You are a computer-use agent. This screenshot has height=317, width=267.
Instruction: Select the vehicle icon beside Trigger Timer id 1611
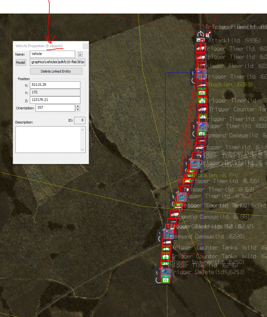click(200, 148)
